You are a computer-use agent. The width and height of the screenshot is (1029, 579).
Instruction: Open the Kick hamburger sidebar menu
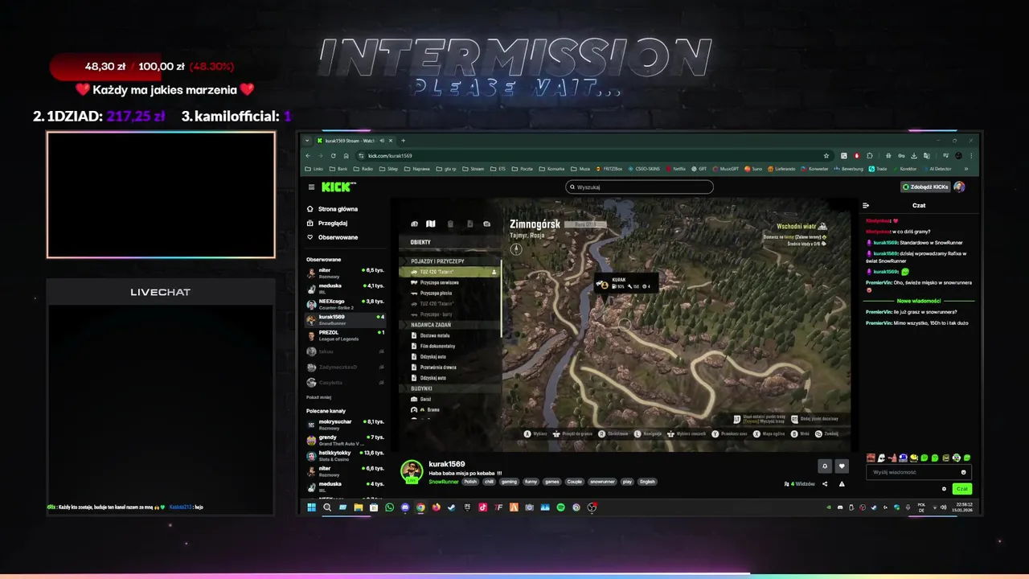(x=311, y=187)
